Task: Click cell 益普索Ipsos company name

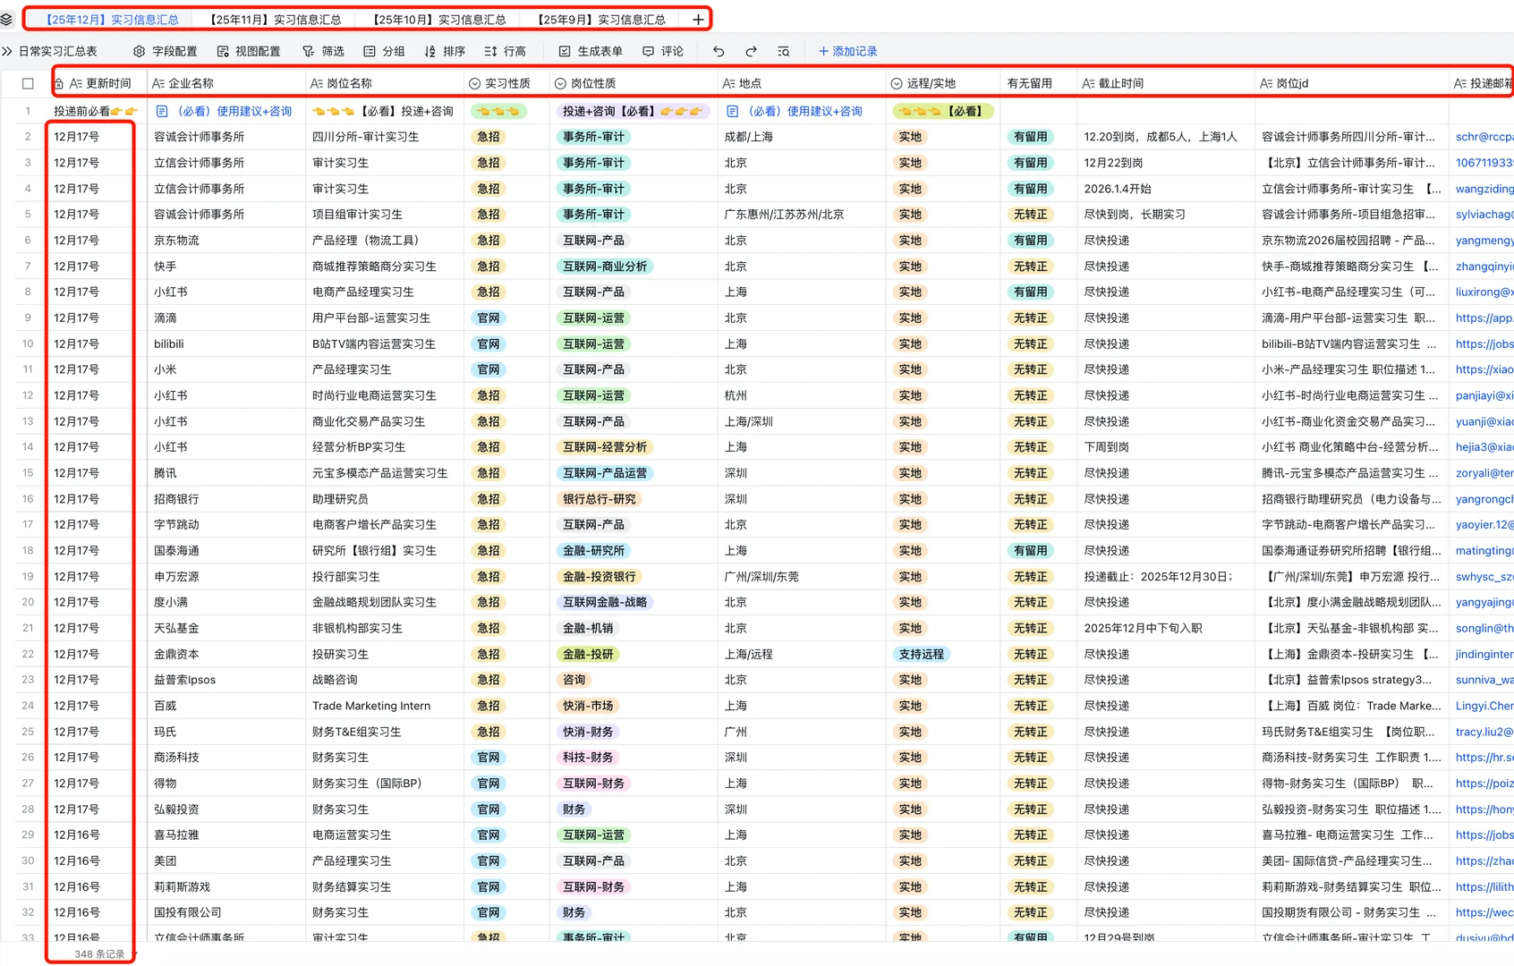Action: (x=226, y=680)
